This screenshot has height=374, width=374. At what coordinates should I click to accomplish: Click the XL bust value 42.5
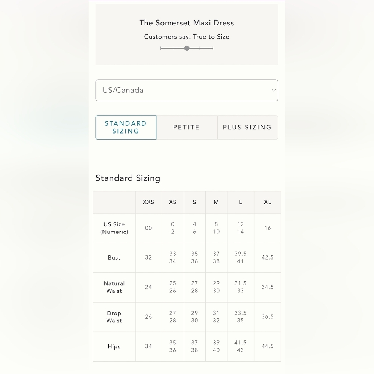coord(267,258)
